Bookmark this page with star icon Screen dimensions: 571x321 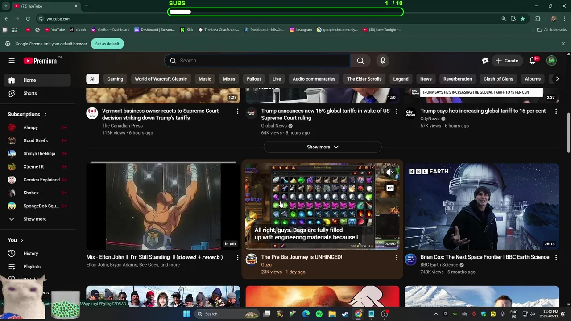(x=523, y=19)
